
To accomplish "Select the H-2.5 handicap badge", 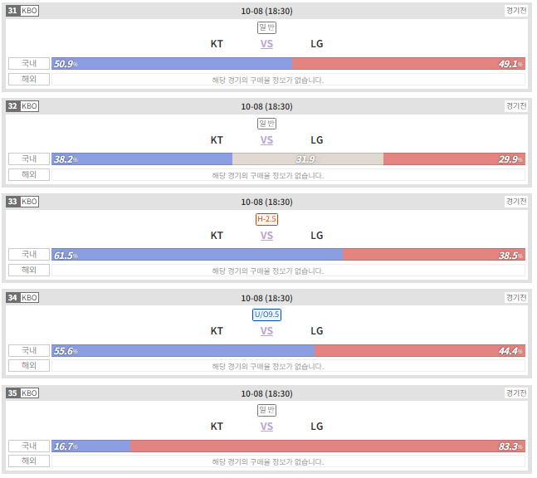I will pyautogui.click(x=266, y=219).
